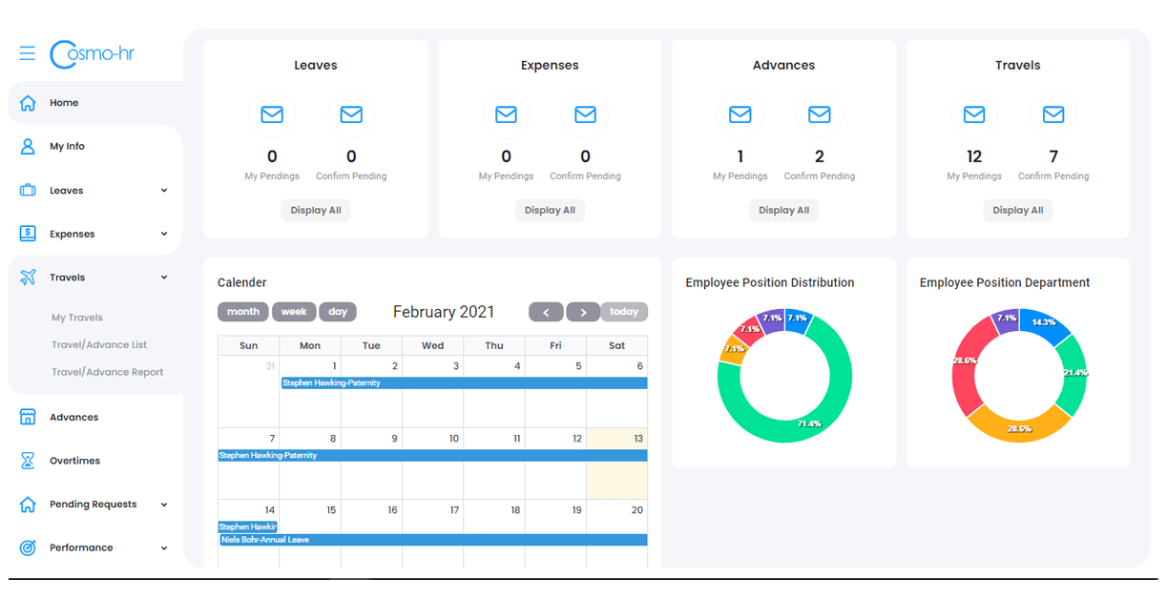The image size is (1167, 598).
Task: Expand the Expenses sidebar submenu
Action: pyautogui.click(x=164, y=234)
